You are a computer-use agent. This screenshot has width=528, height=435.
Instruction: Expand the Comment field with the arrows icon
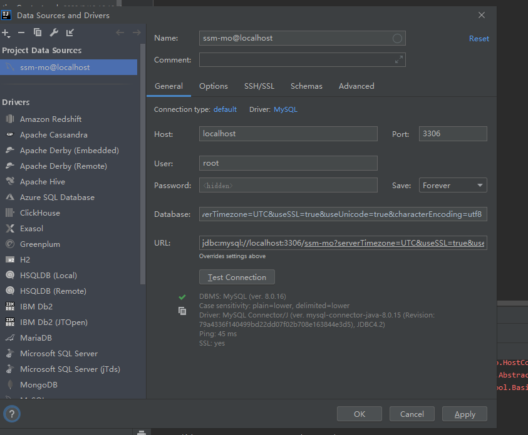[x=399, y=60]
